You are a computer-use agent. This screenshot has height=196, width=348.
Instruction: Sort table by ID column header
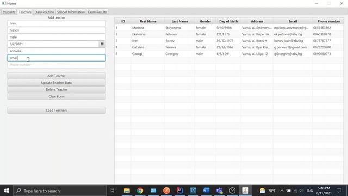123,21
